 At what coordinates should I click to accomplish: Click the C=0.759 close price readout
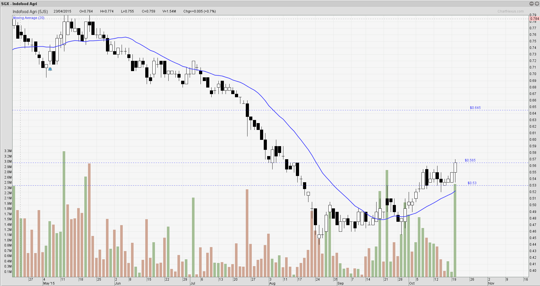tap(148, 11)
